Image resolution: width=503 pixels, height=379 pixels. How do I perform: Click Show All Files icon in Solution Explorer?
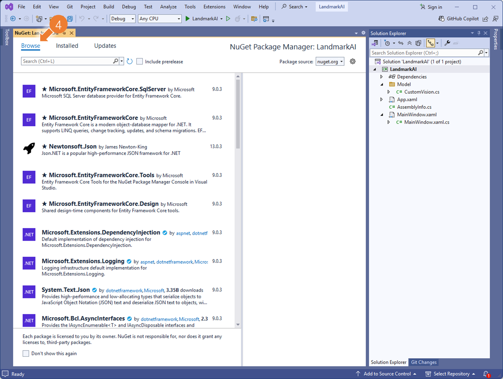(x=418, y=43)
